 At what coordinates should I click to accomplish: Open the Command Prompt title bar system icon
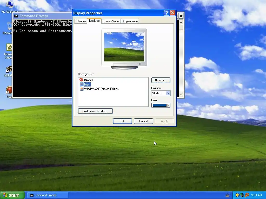pos(16,16)
